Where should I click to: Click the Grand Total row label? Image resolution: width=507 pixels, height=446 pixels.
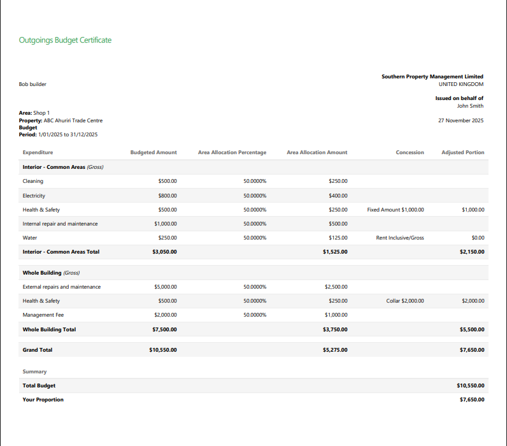coord(38,350)
